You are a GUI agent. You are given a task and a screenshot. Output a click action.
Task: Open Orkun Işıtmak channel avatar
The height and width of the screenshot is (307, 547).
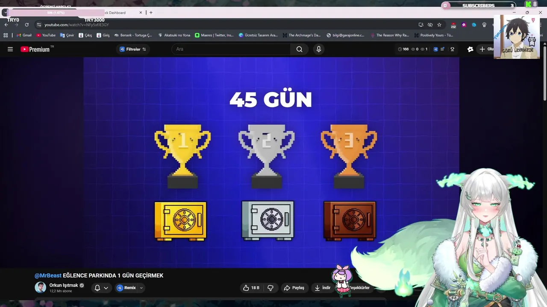click(40, 287)
